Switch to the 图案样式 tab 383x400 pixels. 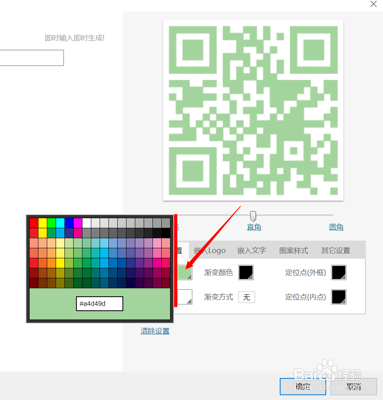(x=293, y=251)
